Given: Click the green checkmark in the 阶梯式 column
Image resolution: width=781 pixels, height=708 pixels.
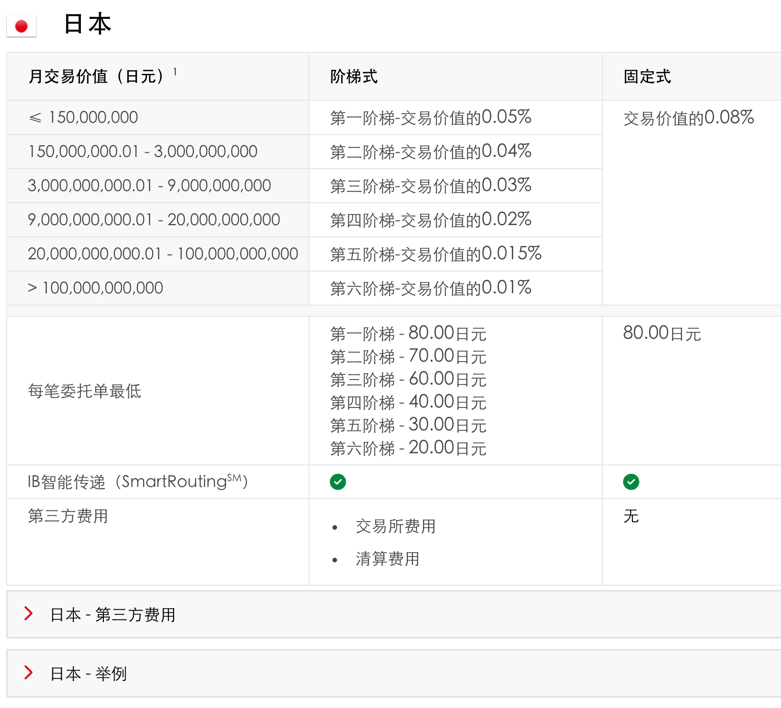Looking at the screenshot, I should (x=338, y=481).
